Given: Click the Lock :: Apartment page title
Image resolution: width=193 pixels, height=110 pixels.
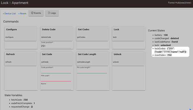Looking at the screenshot, I should (15, 3).
